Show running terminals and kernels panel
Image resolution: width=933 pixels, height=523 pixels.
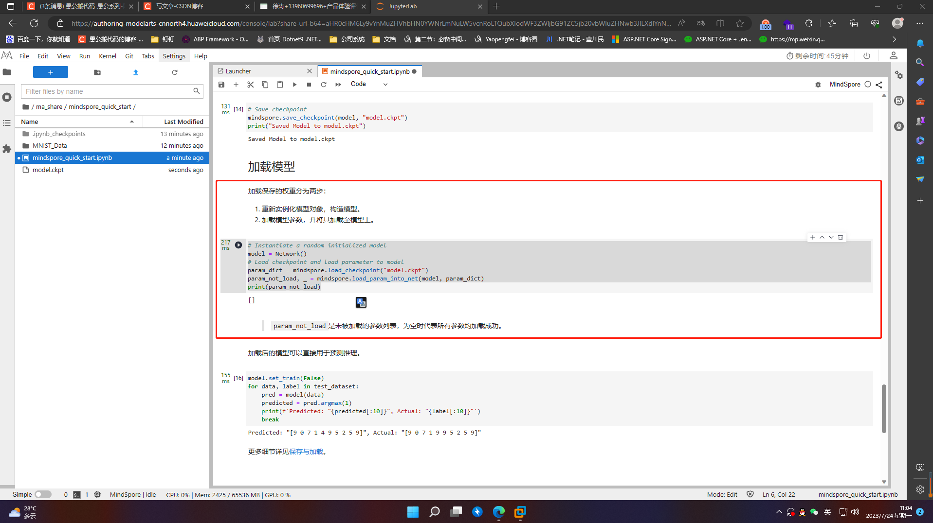[7, 97]
